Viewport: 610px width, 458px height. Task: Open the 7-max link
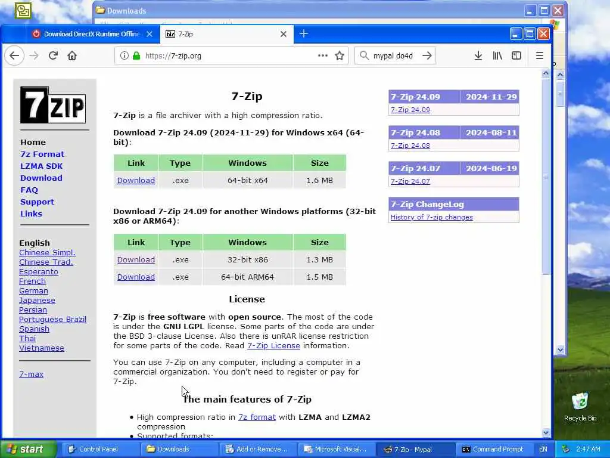coord(31,375)
